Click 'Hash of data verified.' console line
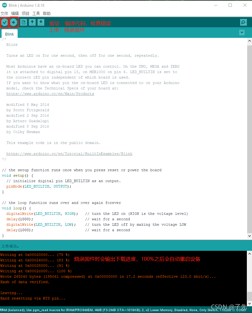 click(25, 282)
